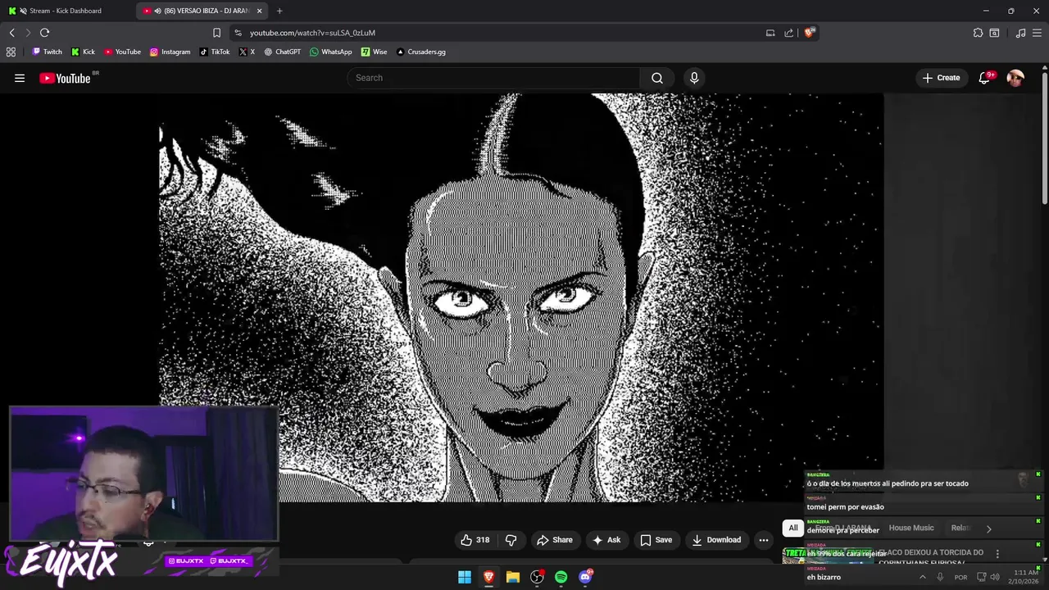Viewport: 1049px width, 590px height.
Task: Click the search magnifier button
Action: (x=657, y=78)
